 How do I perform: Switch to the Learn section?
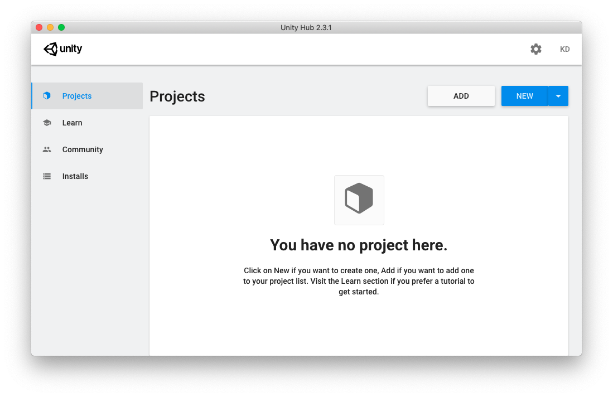[x=72, y=123]
